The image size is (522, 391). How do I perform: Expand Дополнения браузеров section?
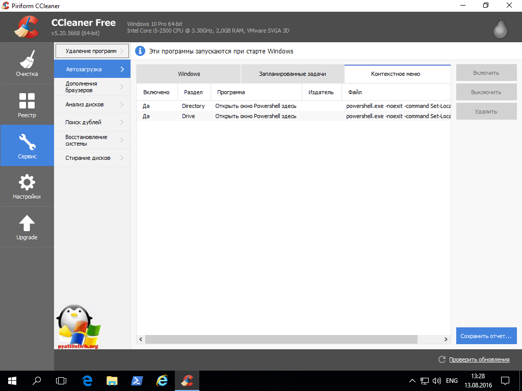(x=92, y=87)
